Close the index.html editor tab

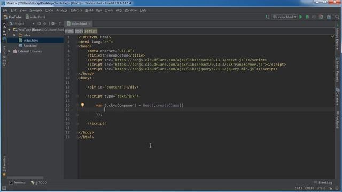click(90, 23)
